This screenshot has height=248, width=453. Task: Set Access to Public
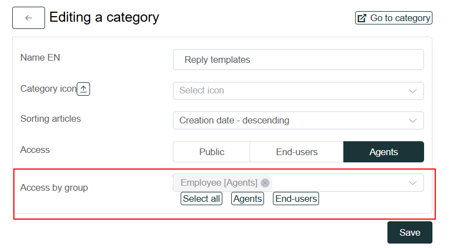point(211,152)
